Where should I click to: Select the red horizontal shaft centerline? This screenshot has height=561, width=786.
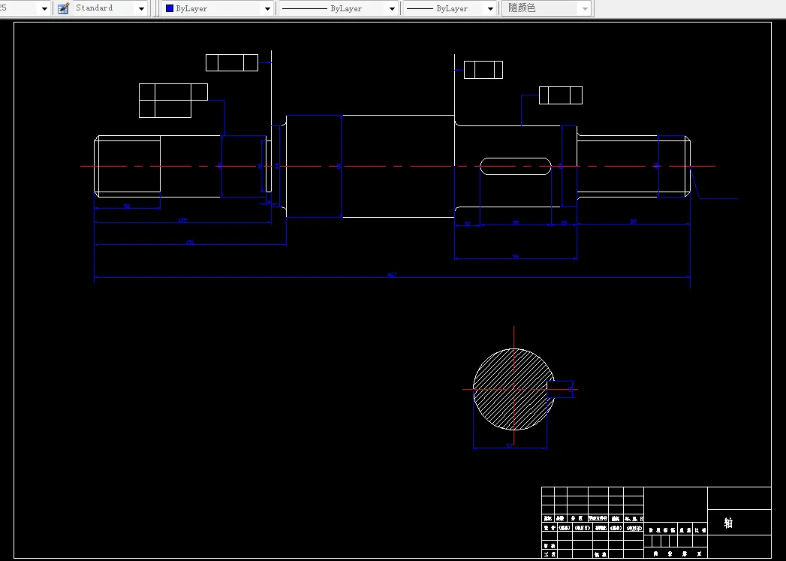[398, 166]
